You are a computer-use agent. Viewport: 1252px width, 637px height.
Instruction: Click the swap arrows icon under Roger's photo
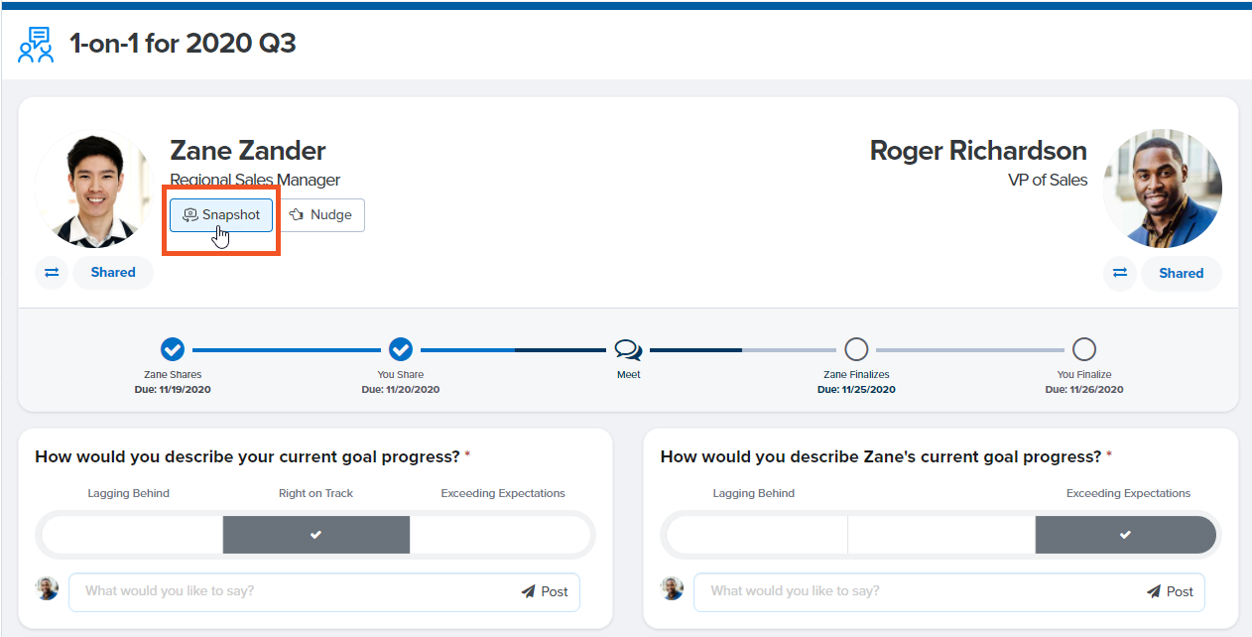1120,273
